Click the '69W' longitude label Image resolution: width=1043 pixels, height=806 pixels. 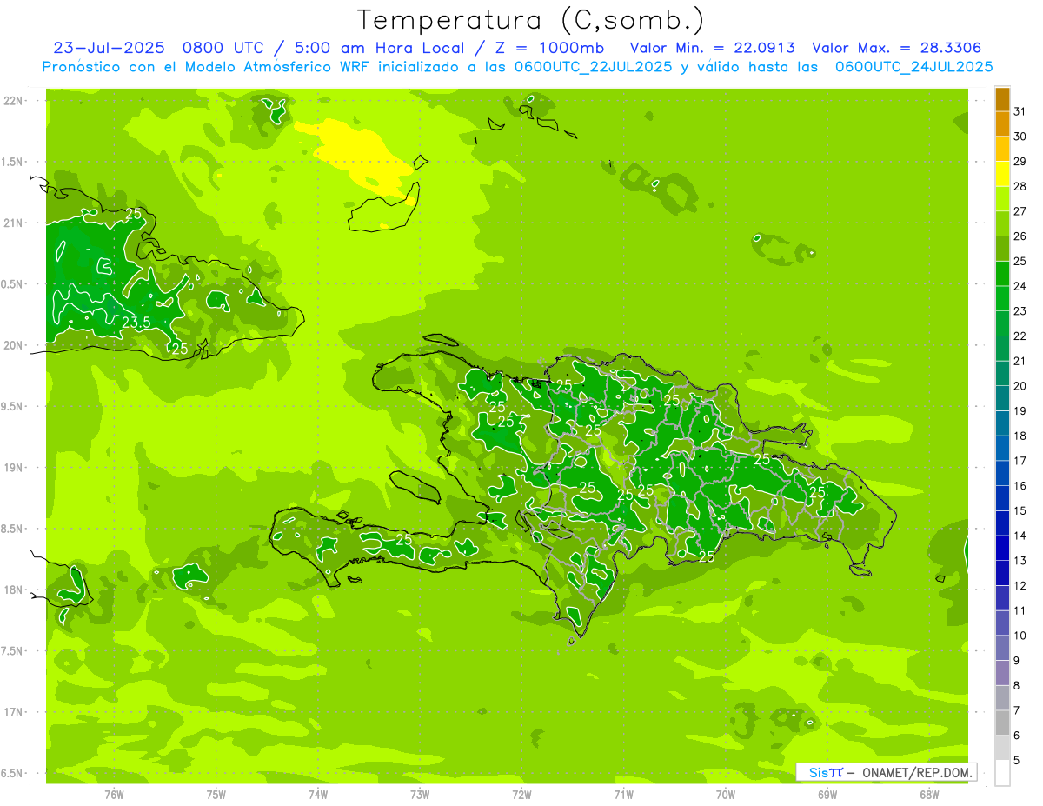pos(827,795)
